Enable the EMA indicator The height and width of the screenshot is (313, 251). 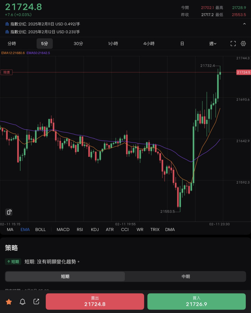click(x=25, y=230)
